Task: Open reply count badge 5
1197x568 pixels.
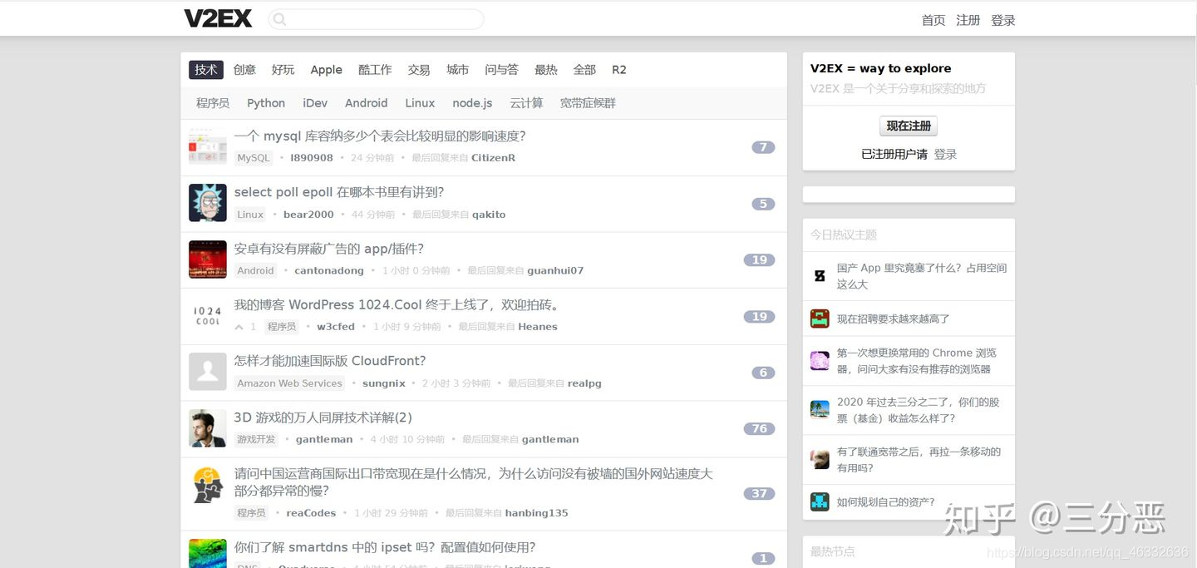Action: tap(763, 204)
